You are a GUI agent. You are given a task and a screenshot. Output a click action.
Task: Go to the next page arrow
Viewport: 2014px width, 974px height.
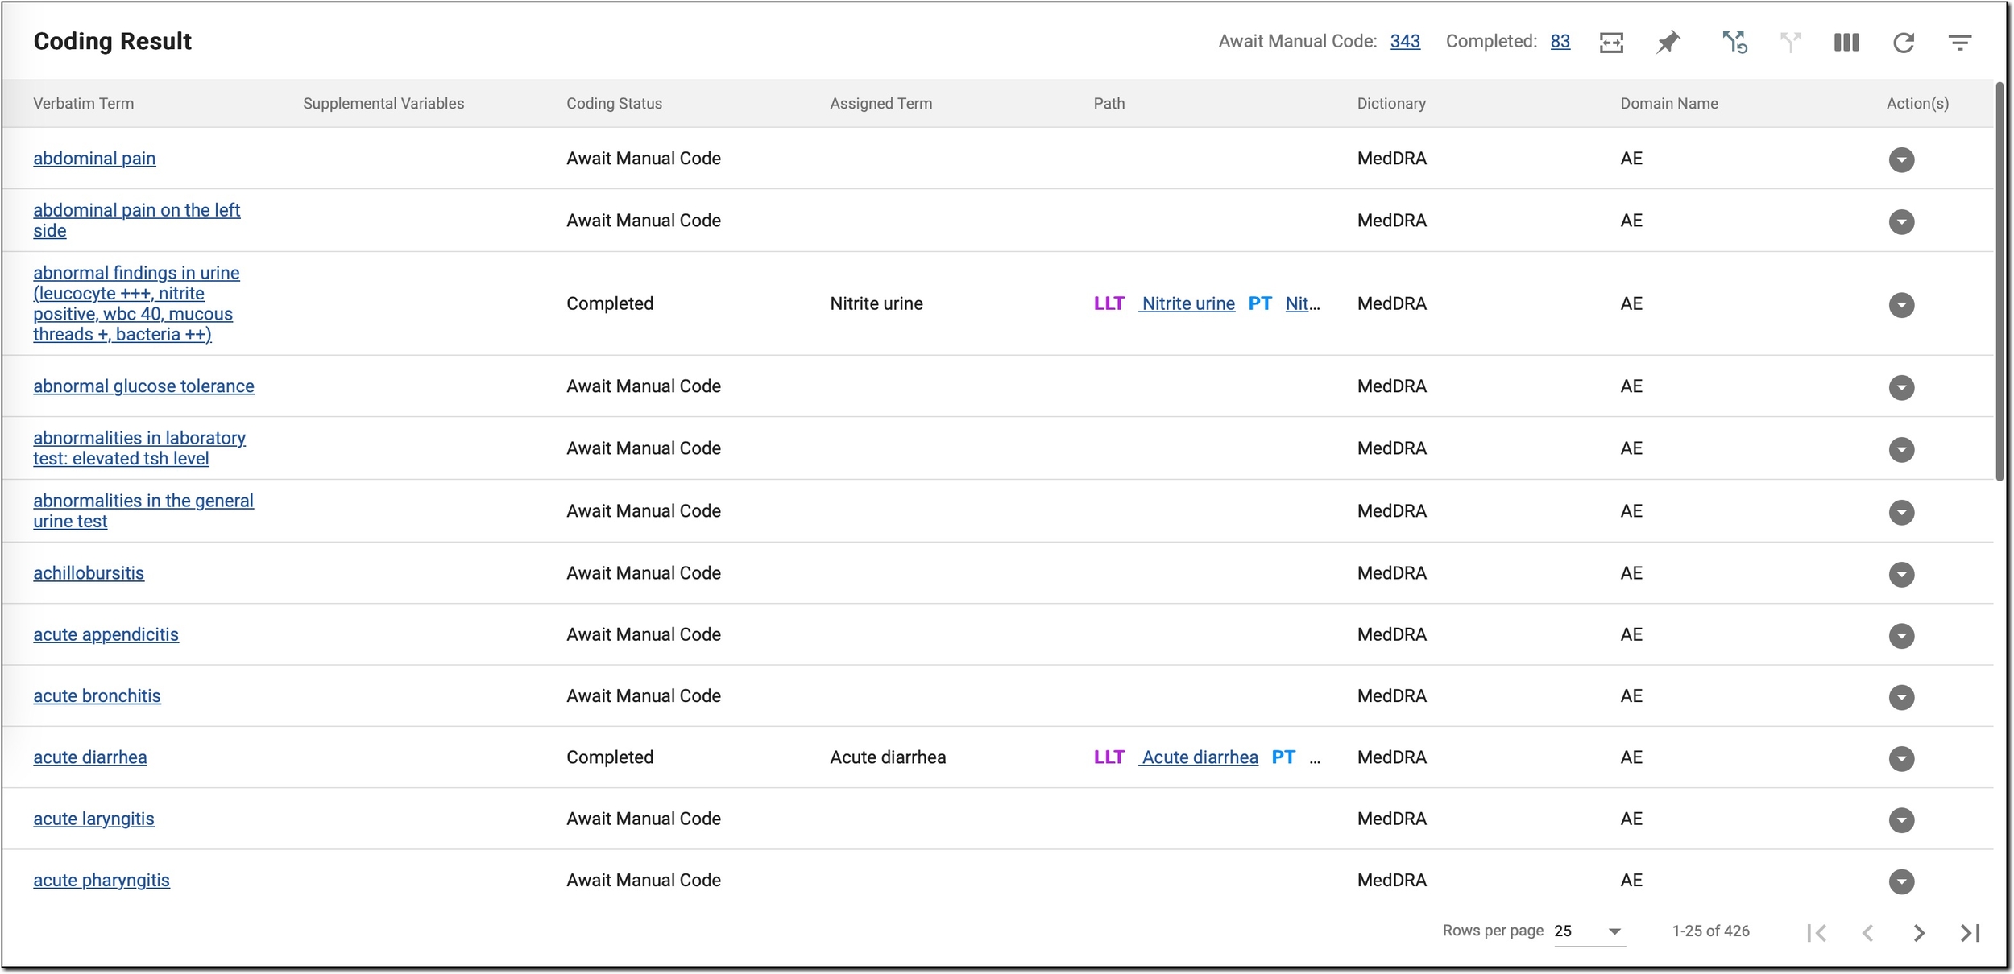pos(1919,932)
